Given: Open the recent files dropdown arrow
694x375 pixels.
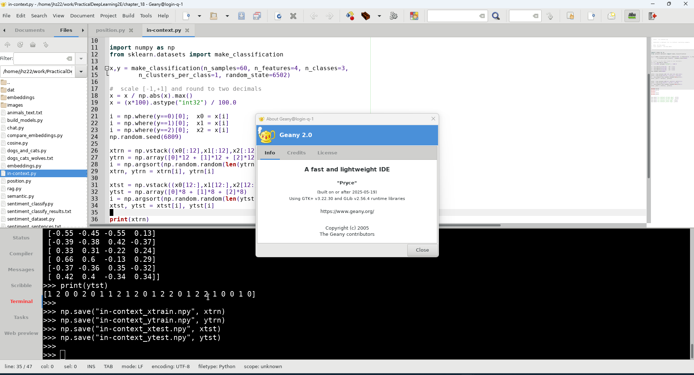Looking at the screenshot, I should click(227, 16).
